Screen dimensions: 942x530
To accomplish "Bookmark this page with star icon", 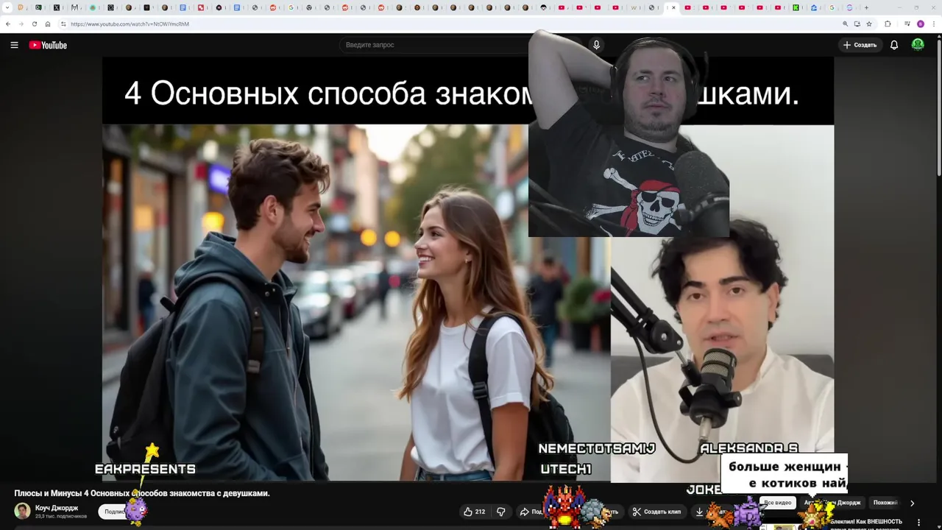I will (x=869, y=24).
